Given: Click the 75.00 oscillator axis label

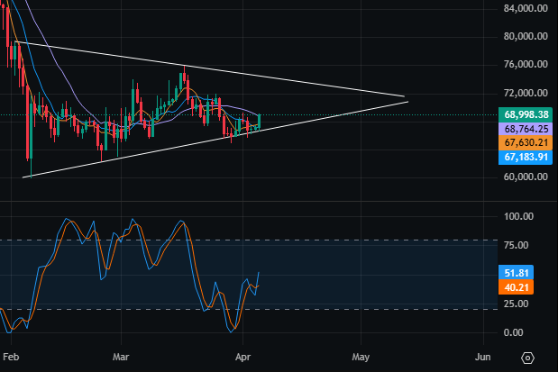Looking at the screenshot, I should point(516,245).
